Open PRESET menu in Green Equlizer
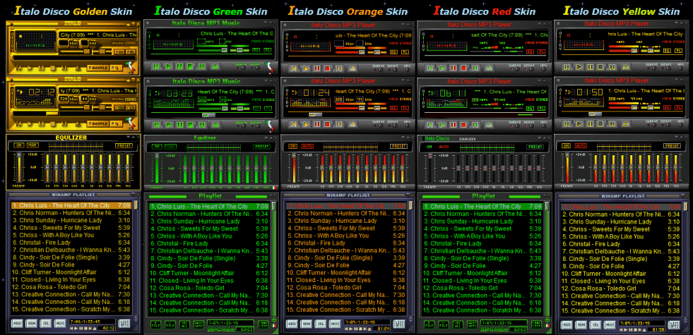This screenshot has width=693, height=335. 261,147
